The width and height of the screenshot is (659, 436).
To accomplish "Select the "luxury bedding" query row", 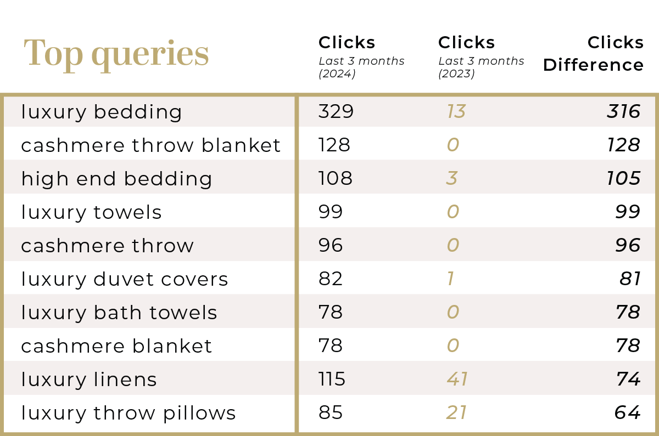I will point(102,112).
